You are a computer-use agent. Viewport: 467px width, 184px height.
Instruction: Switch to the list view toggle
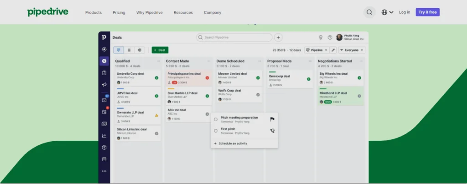click(129, 50)
